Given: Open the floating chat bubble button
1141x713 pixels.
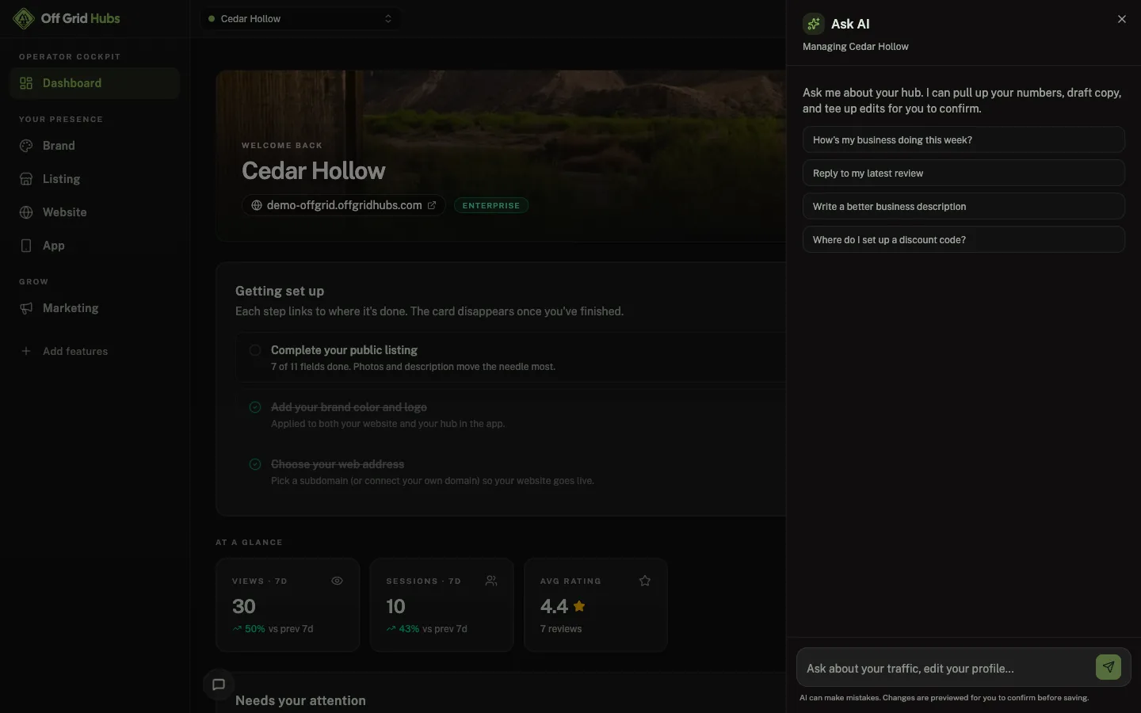Looking at the screenshot, I should tap(219, 684).
